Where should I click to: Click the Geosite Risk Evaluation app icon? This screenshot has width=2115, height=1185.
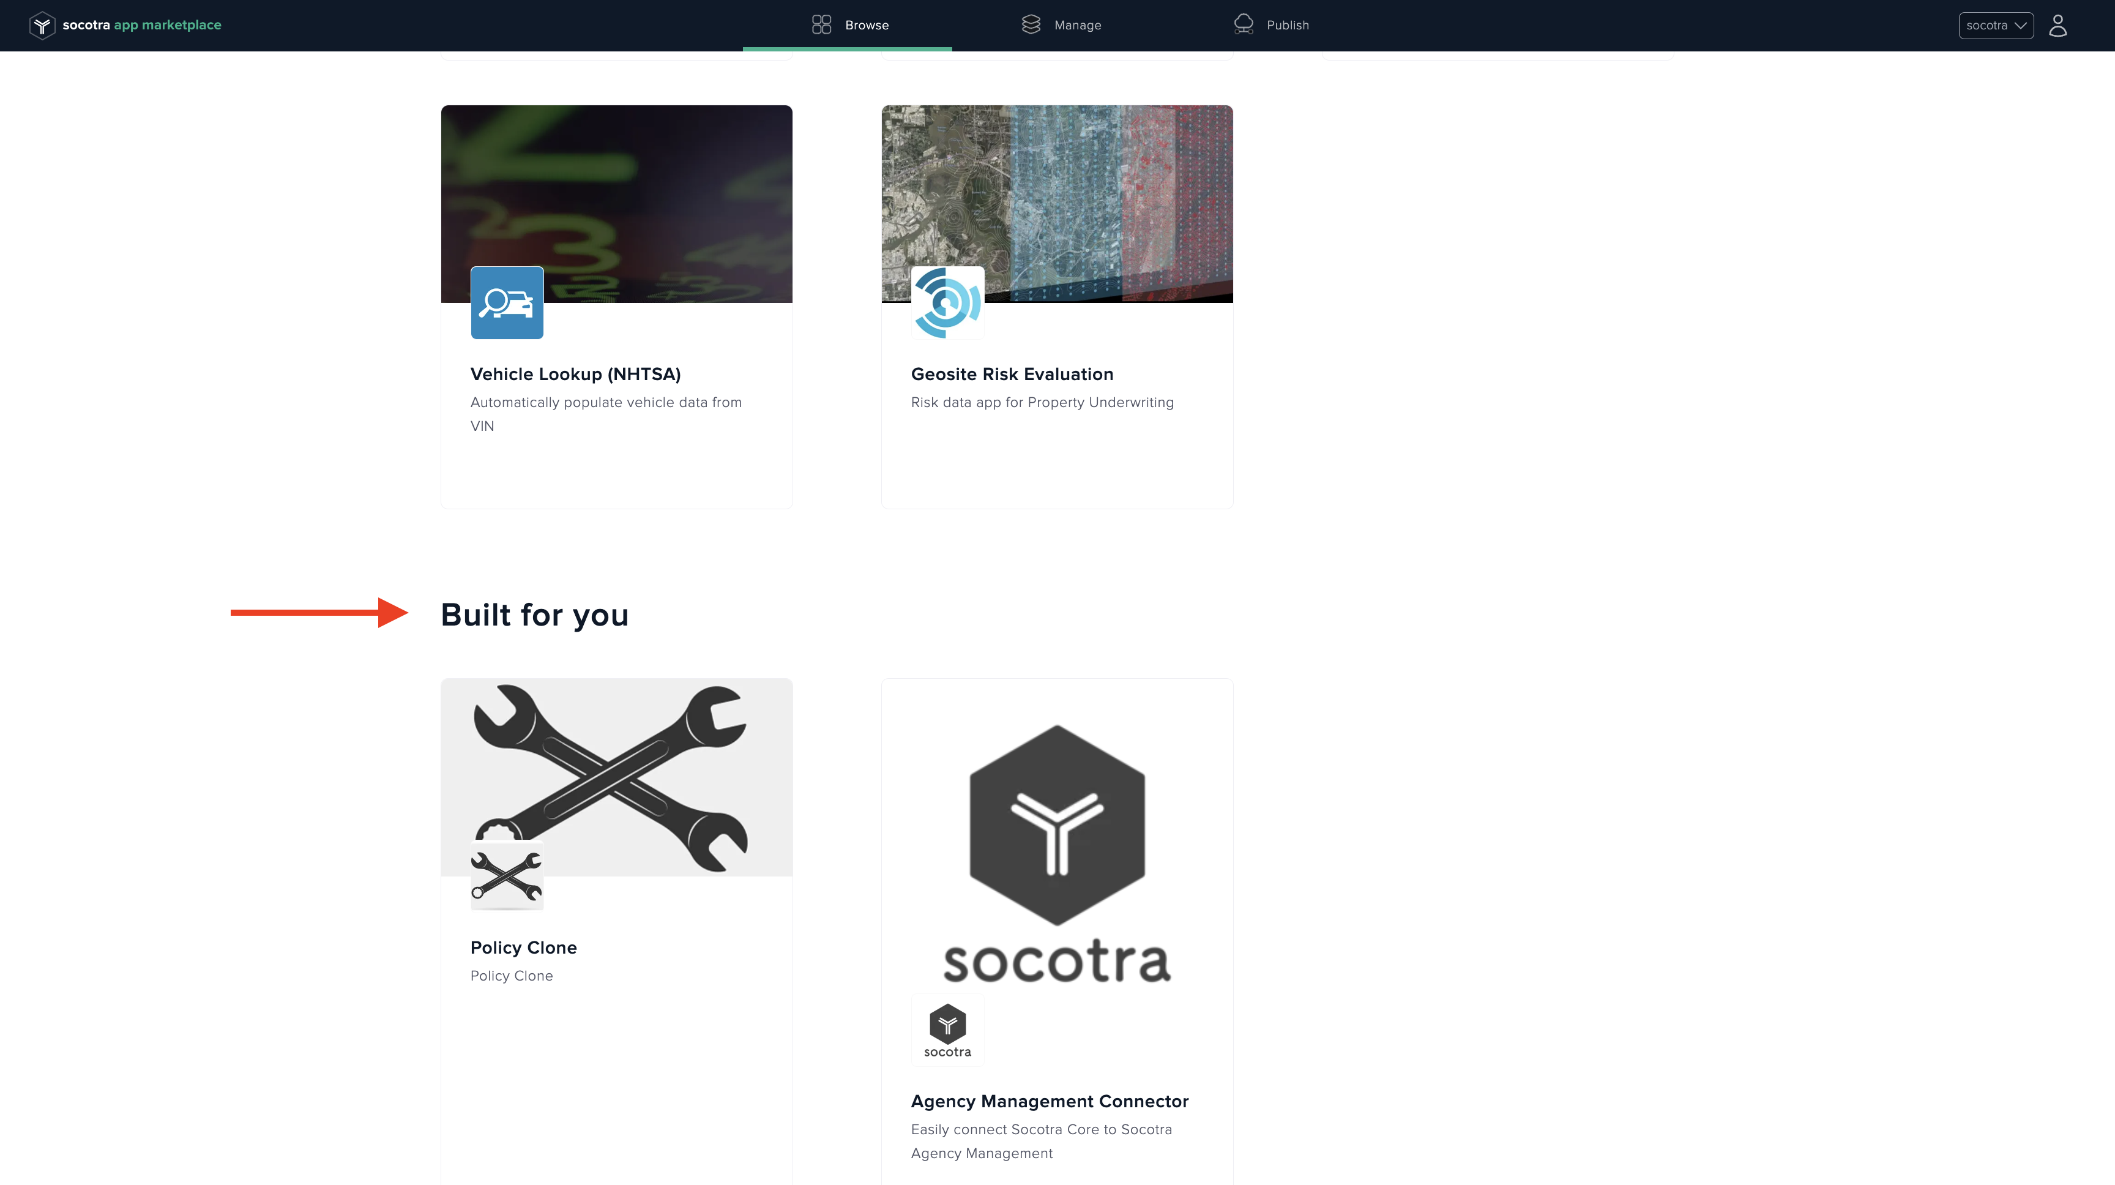tap(947, 302)
